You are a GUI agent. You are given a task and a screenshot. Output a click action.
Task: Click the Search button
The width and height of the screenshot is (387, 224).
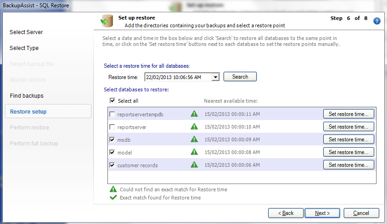coord(240,77)
